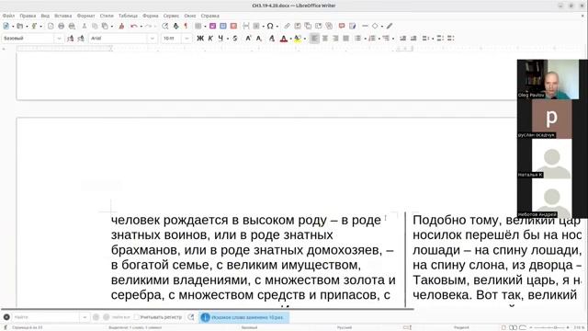Open the Справка menu
Screen dimensions: 588x331
(210, 16)
